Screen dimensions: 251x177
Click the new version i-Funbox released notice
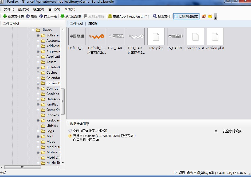104,136
